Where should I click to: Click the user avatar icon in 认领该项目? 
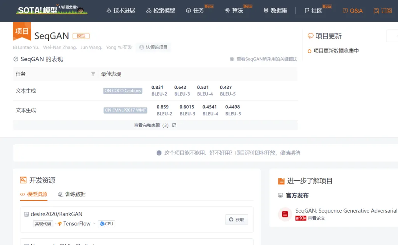pos(142,47)
